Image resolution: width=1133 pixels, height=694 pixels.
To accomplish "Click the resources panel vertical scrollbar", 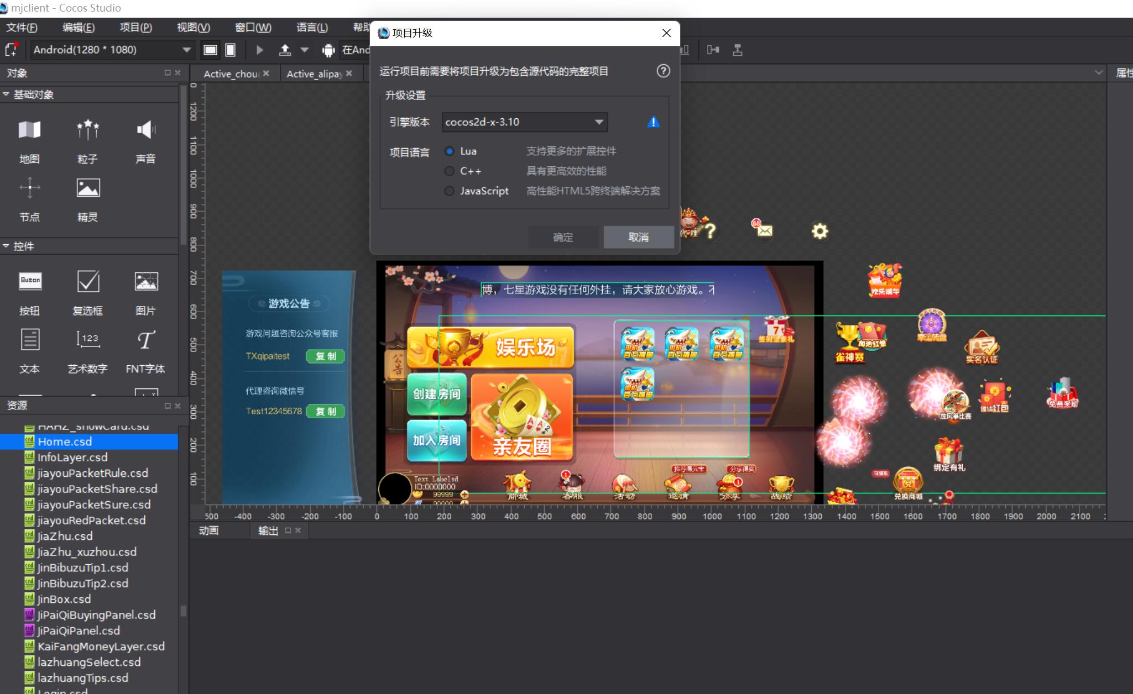I will tap(184, 611).
